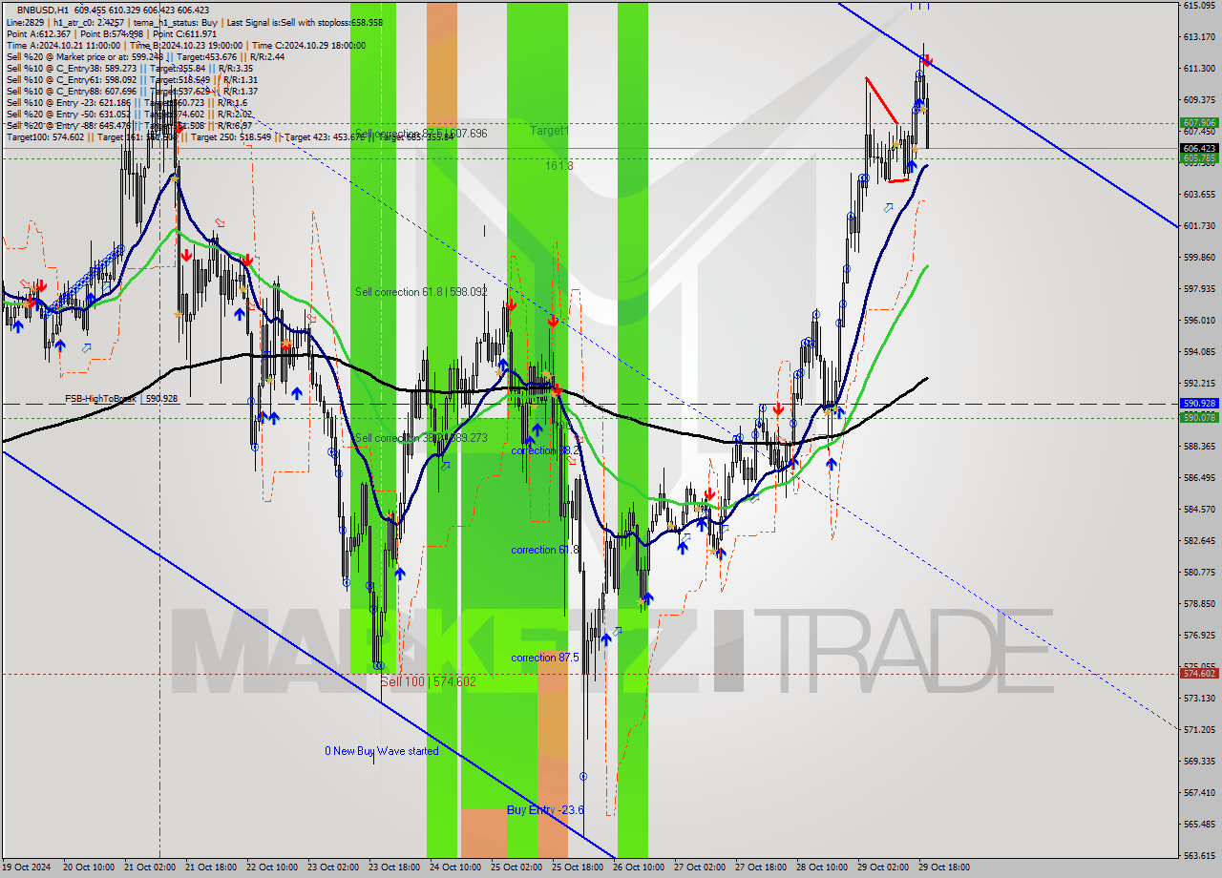Click 615.095 on the price axis
Viewport: 1222px width, 878px height.
1199,6
